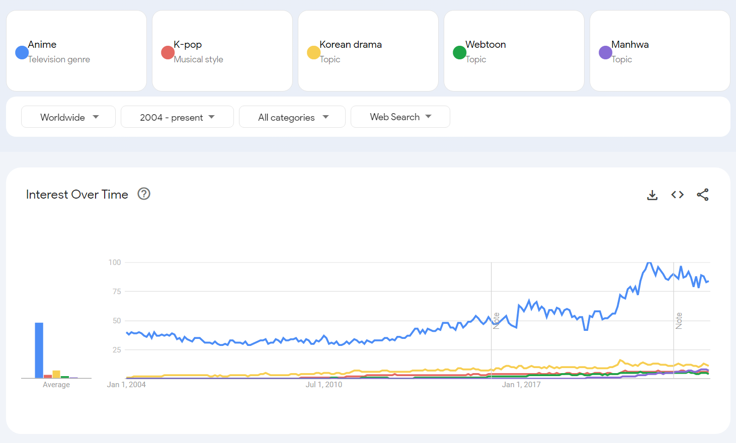Screen dimensions: 736x443
Task: Change the Web Search type dropdown
Action: (400, 117)
